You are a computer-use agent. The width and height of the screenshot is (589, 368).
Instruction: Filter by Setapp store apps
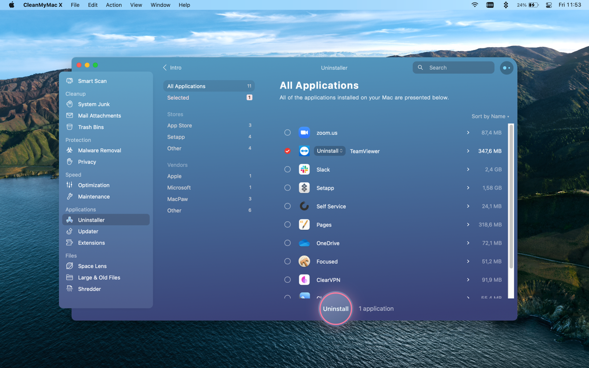209,137
